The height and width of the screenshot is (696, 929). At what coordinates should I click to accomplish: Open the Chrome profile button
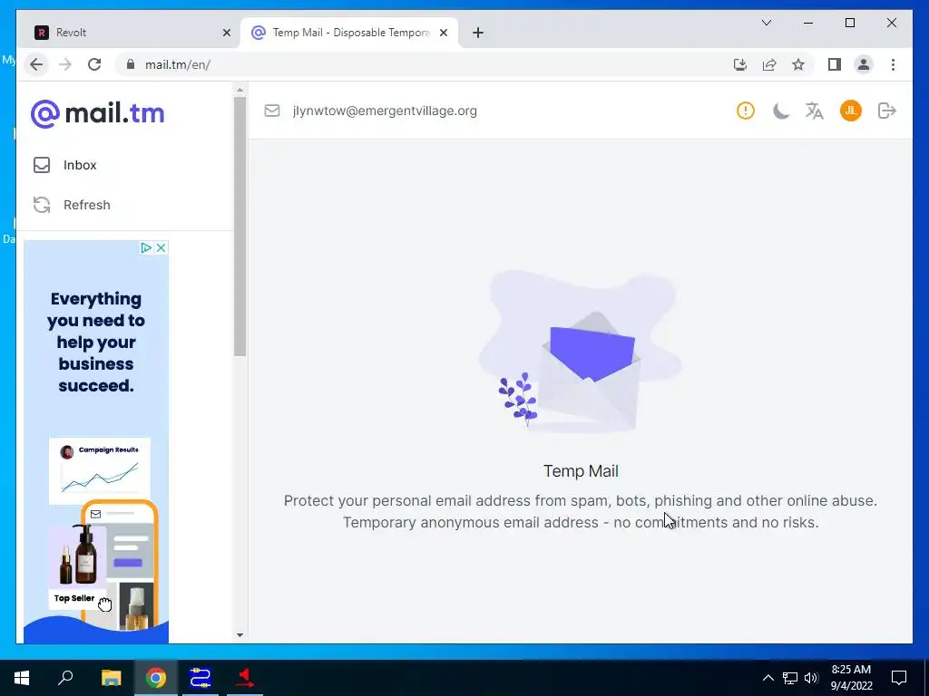tap(864, 64)
